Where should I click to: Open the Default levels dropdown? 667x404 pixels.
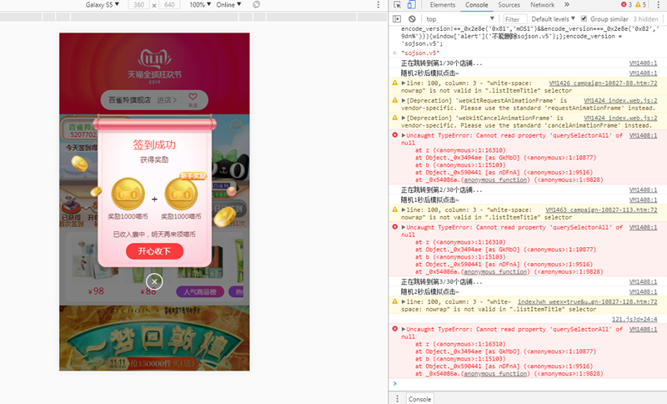coord(552,18)
